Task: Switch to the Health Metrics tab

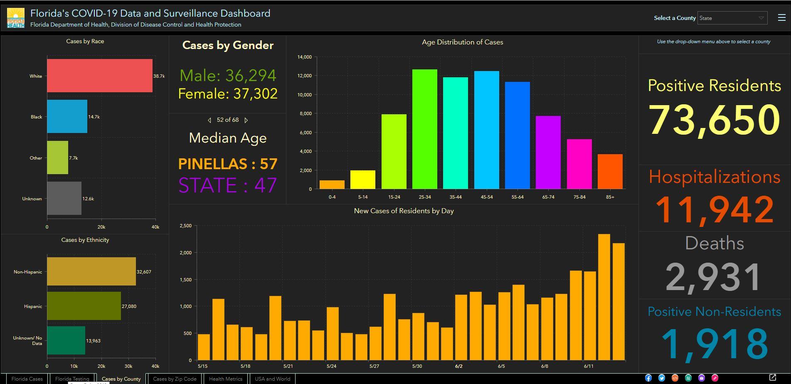Action: [225, 379]
